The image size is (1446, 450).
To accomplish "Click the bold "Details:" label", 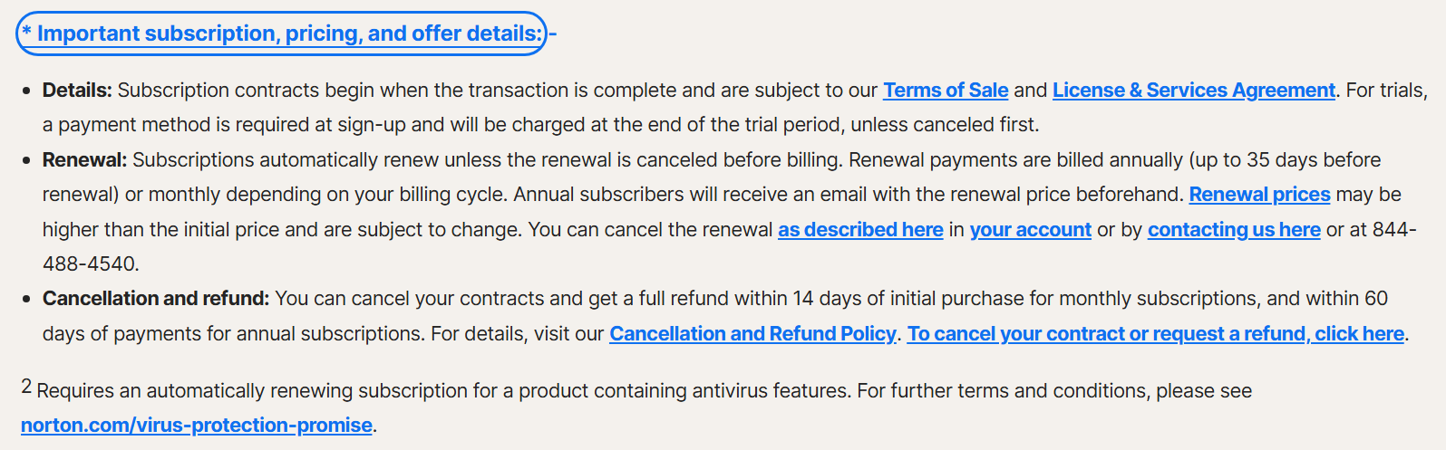I will (77, 91).
